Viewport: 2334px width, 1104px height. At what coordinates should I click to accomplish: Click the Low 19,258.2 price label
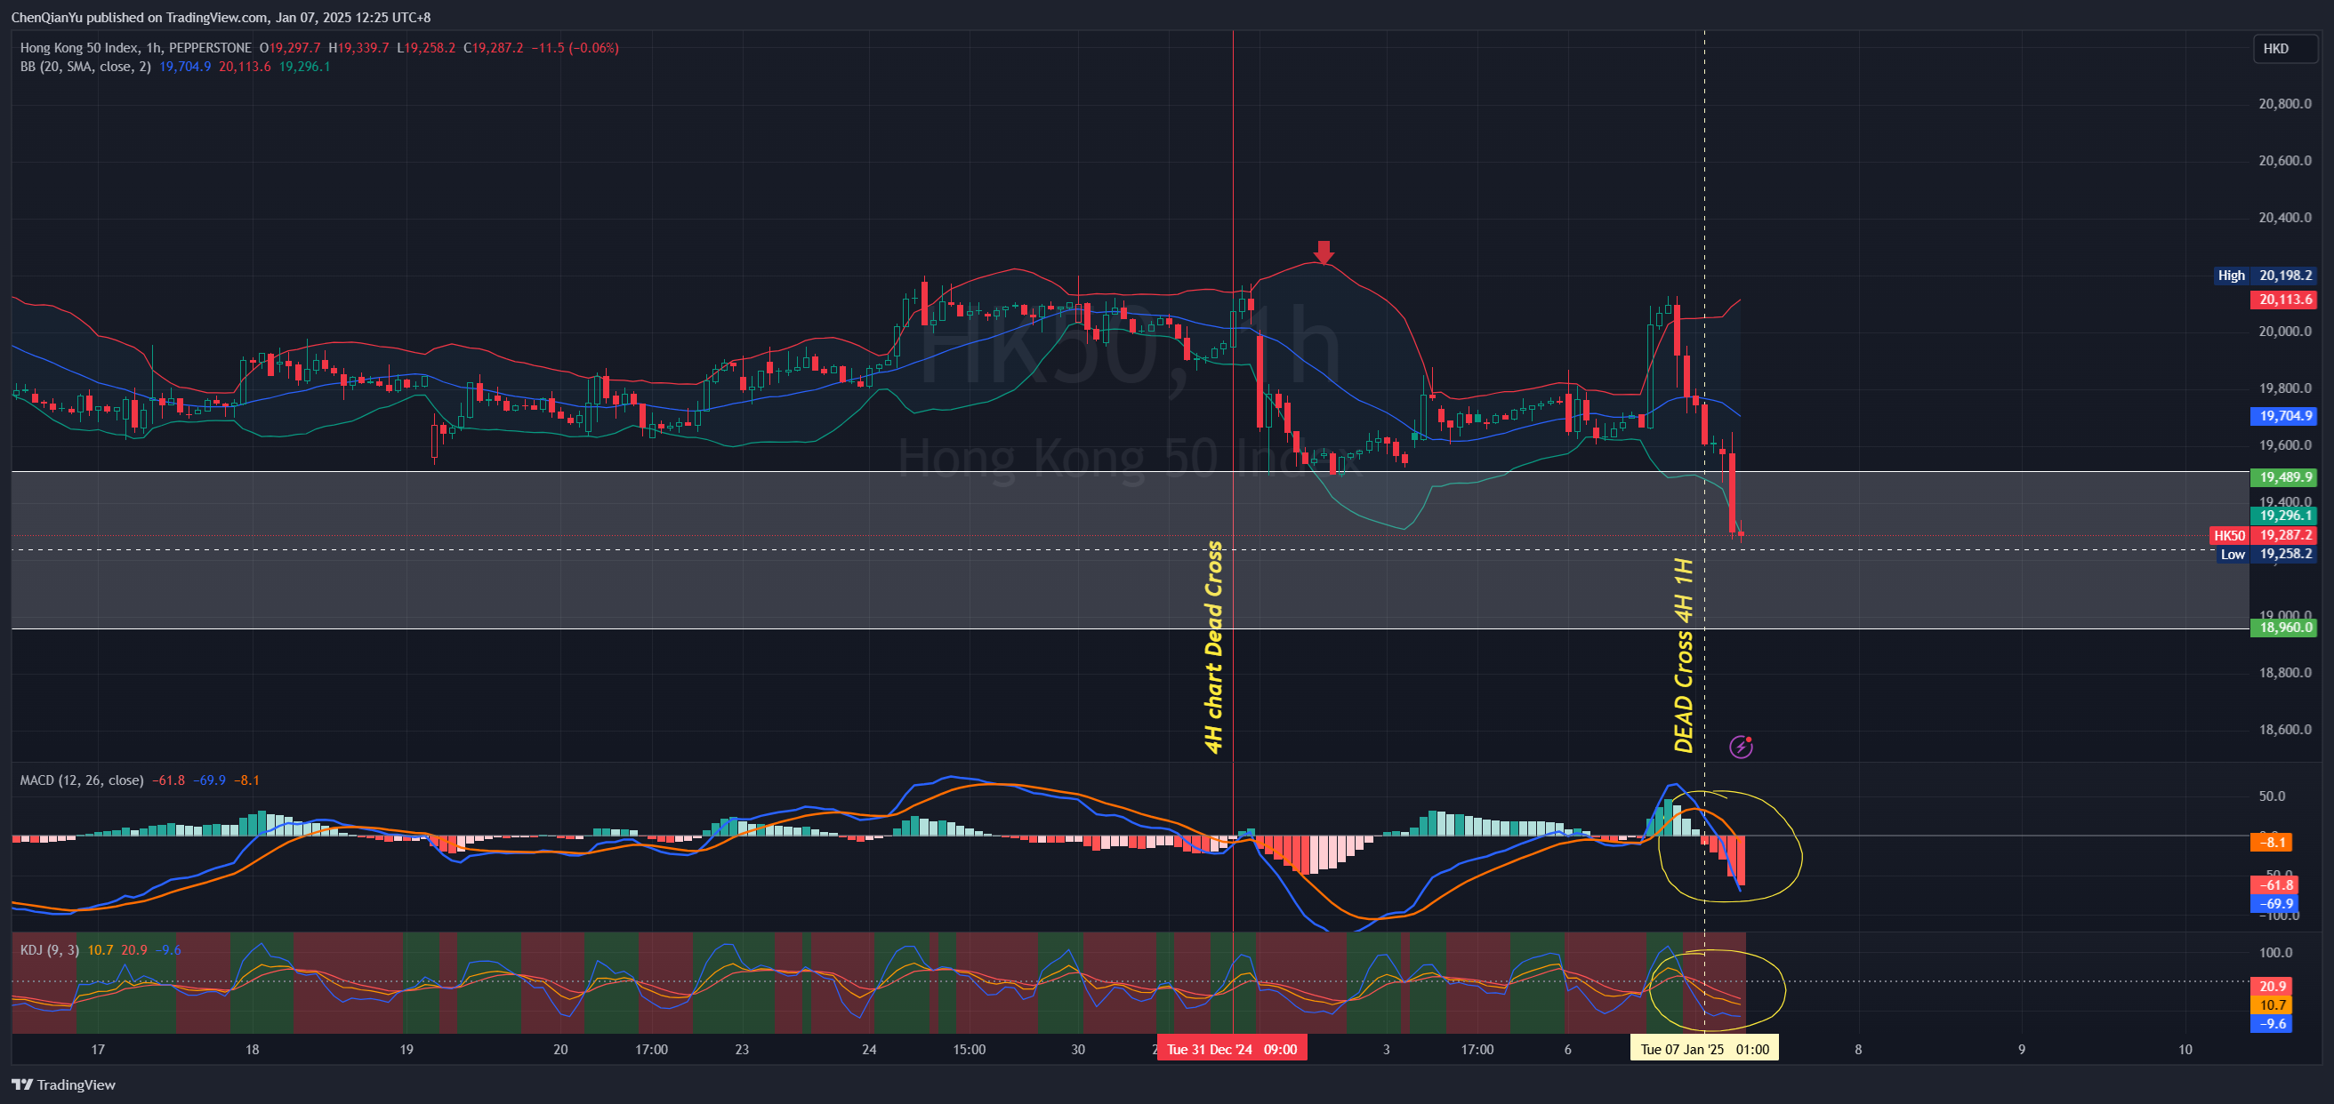click(2268, 555)
